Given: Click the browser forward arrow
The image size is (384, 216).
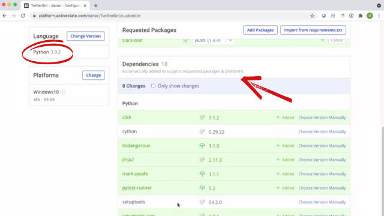Looking at the screenshot, I should [14, 16].
